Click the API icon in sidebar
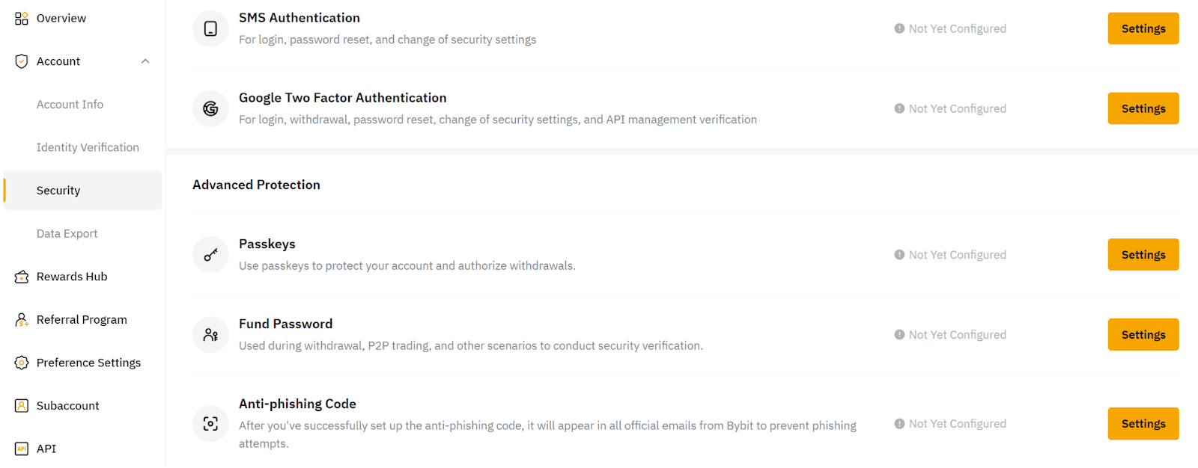Image resolution: width=1198 pixels, height=468 pixels. tap(21, 448)
